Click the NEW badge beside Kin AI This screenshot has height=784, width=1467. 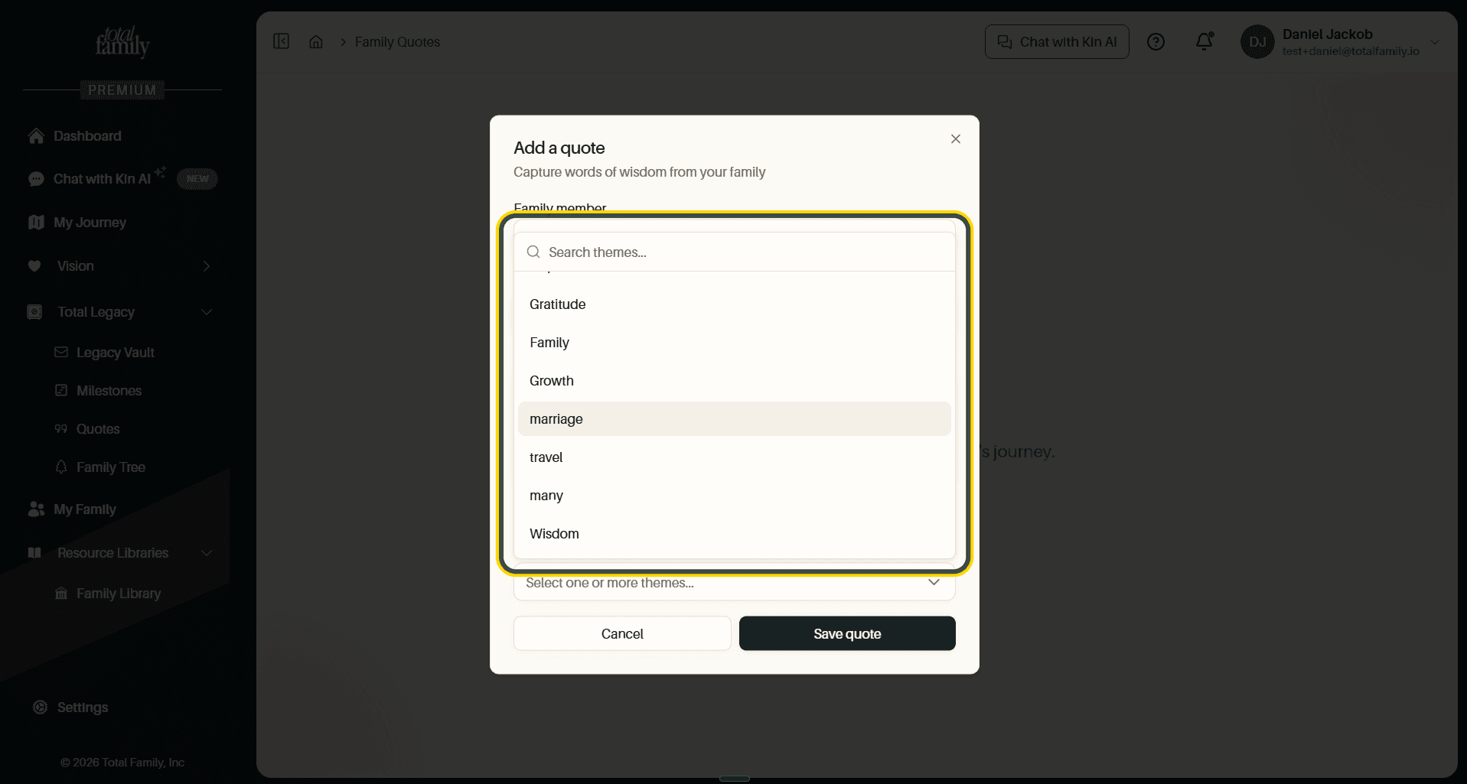coord(197,179)
